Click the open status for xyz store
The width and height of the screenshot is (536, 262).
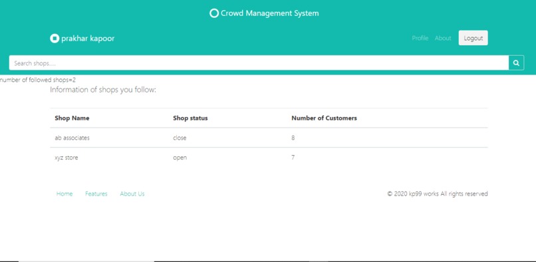pos(180,158)
